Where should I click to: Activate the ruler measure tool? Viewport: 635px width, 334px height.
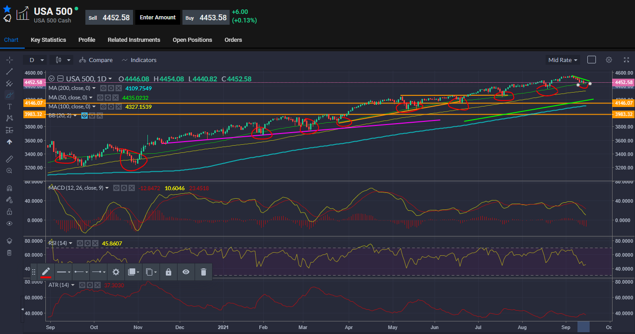9,159
